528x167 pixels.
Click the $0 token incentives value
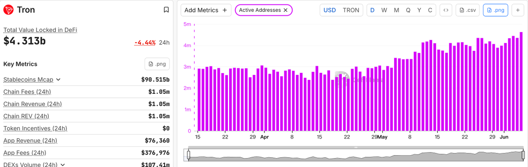coord(166,129)
